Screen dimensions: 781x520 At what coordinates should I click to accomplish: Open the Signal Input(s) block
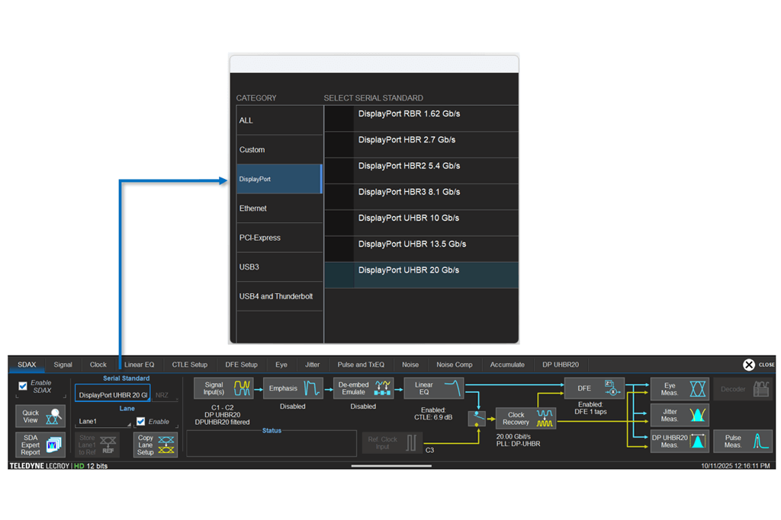pos(223,389)
